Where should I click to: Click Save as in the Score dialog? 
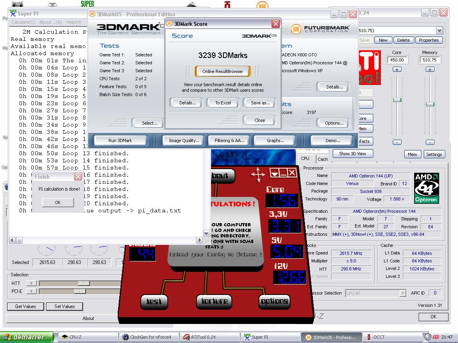click(259, 103)
